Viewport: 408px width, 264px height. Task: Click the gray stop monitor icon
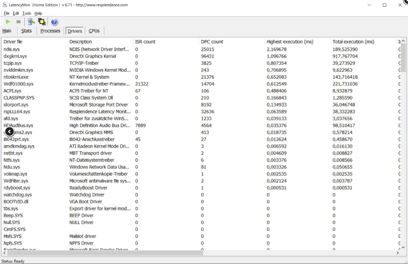tap(18, 22)
